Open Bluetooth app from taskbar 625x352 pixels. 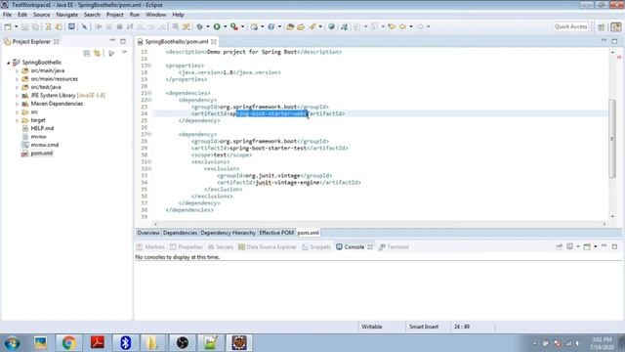point(126,343)
